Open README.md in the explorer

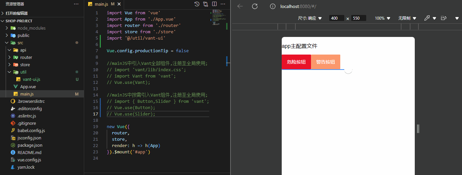42,152
